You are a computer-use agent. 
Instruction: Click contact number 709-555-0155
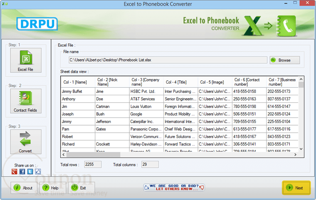coord(249,121)
